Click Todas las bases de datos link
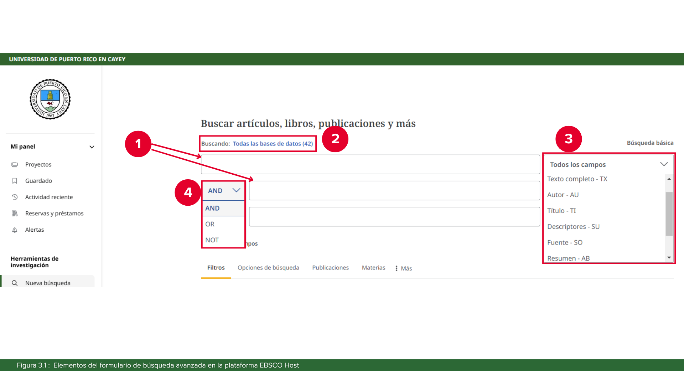The width and height of the screenshot is (684, 385). (273, 144)
